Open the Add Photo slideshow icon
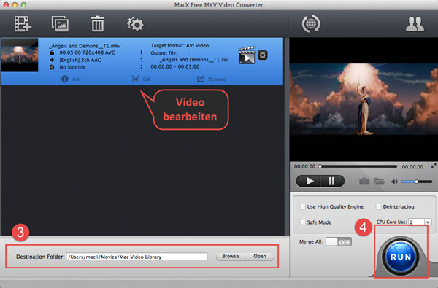This screenshot has width=438, height=288. pos(60,24)
